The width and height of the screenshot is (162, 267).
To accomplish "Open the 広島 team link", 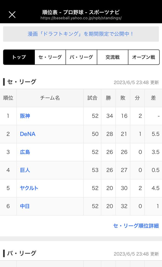I will coord(25,152).
